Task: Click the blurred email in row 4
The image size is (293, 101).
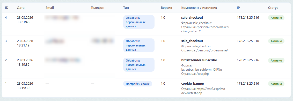Action: pos(62,18)
